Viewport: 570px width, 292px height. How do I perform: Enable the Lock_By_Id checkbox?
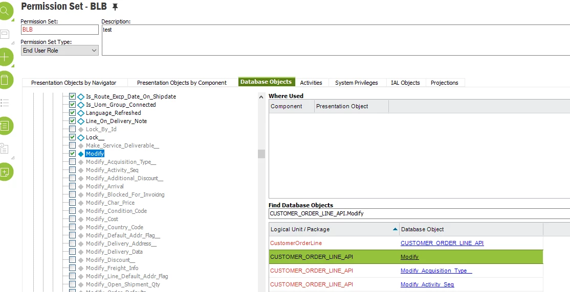(72, 129)
